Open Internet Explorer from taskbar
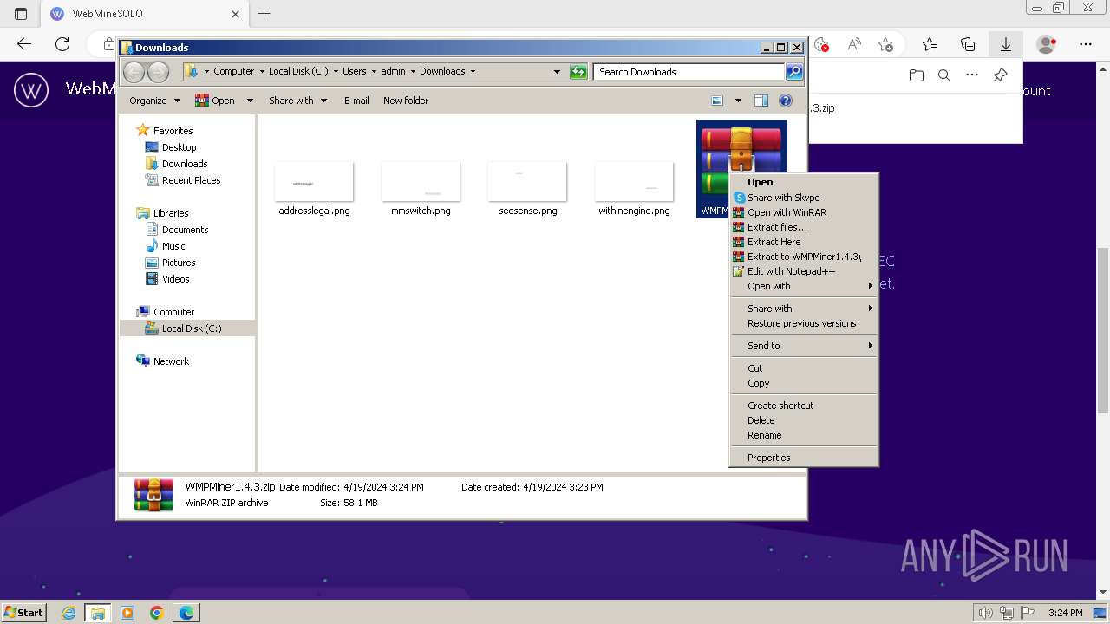Image resolution: width=1110 pixels, height=624 pixels. point(69,613)
